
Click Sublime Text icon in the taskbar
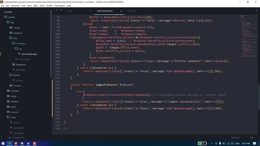point(9,143)
